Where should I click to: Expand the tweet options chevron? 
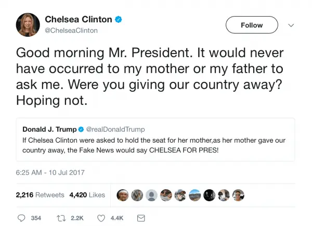coord(291,25)
